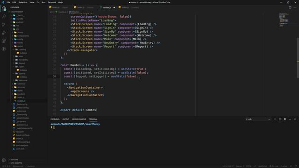
Task: Click the editor vertical scrollbar
Action: 298,58
